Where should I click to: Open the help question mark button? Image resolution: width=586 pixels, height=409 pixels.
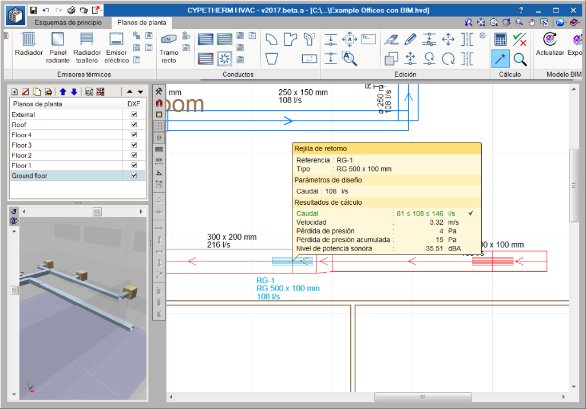(x=521, y=10)
